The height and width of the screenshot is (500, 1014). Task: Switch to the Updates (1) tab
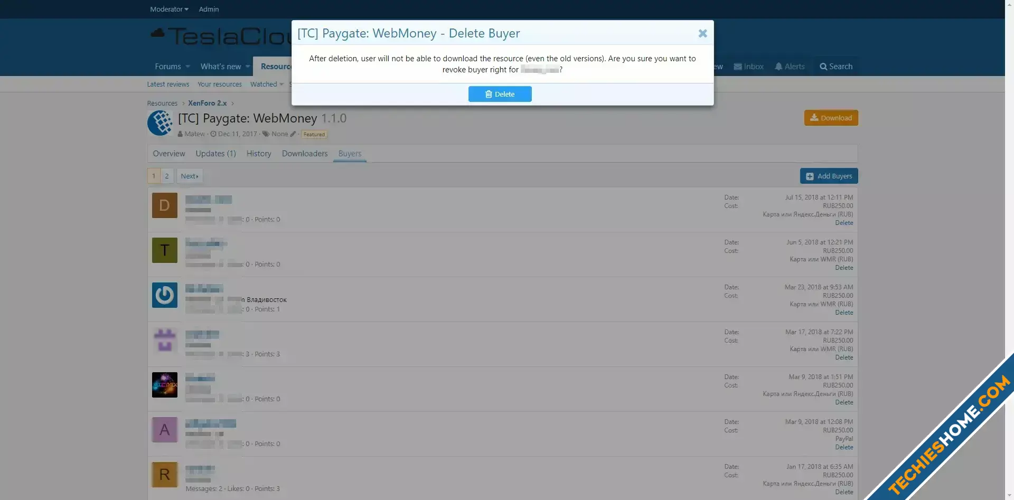coord(215,154)
